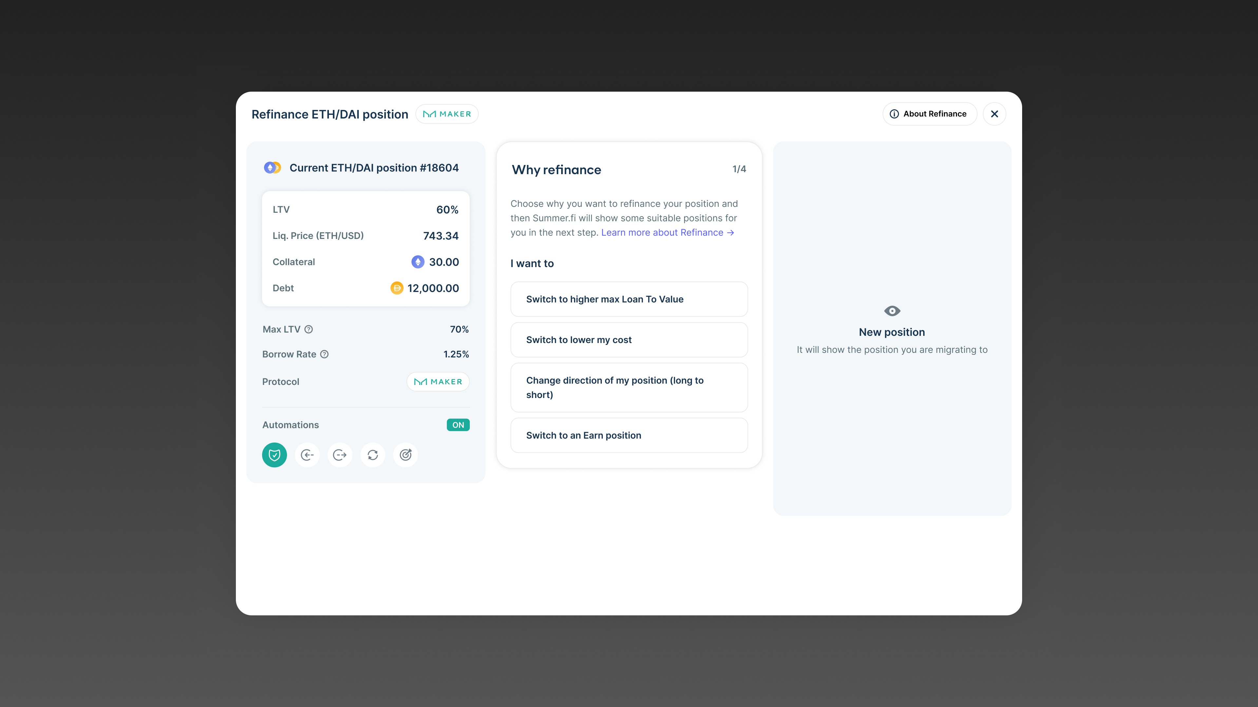Click the Max LTV help question icon

(309, 329)
